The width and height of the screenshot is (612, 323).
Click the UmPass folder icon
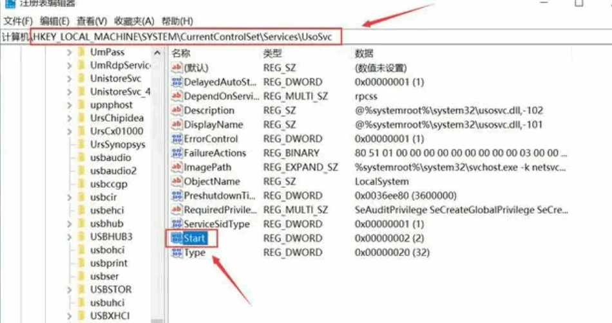click(x=82, y=52)
